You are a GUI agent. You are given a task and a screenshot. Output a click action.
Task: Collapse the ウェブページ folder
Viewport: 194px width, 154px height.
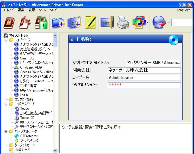(6, 40)
